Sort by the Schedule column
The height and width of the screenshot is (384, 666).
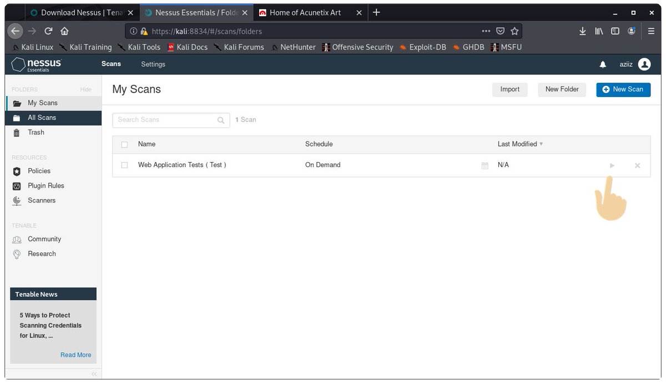click(319, 144)
